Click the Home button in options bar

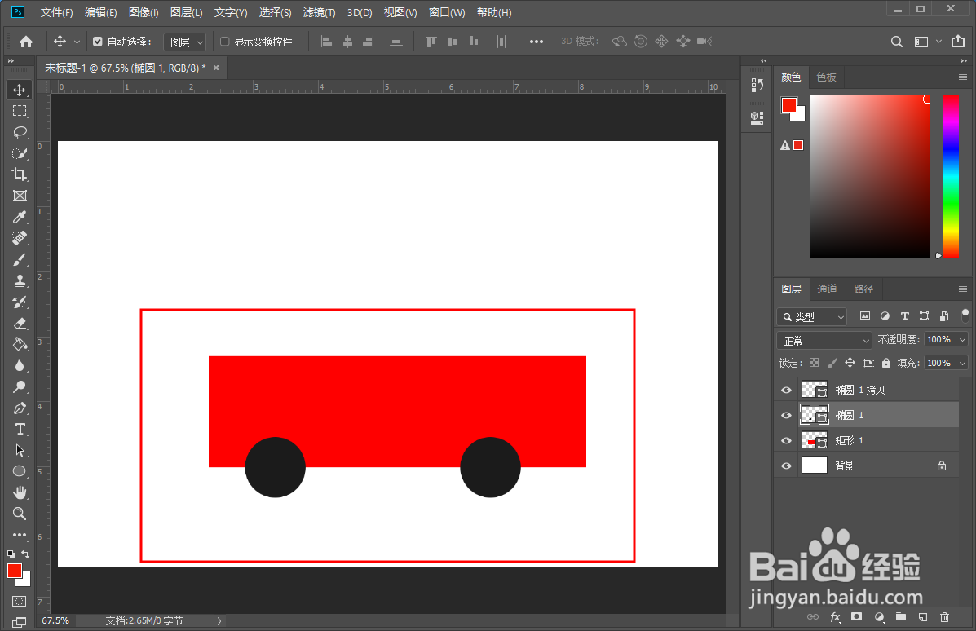[x=26, y=42]
